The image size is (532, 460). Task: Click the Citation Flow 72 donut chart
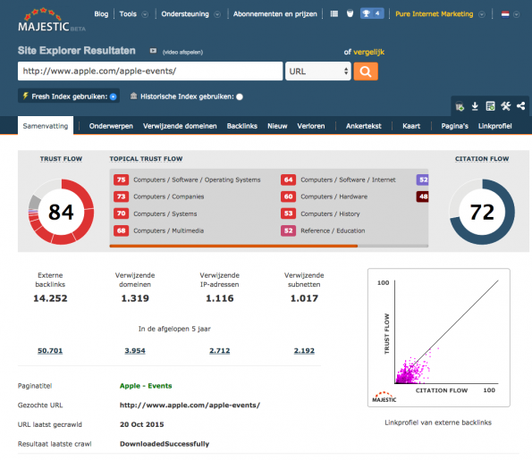tap(482, 212)
